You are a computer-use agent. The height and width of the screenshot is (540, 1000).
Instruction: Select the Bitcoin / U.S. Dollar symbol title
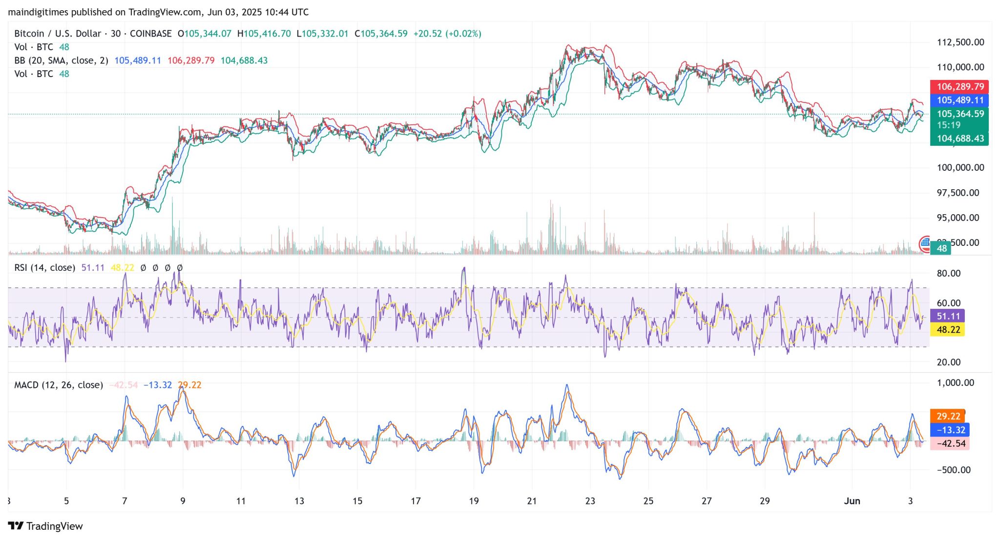pos(58,34)
